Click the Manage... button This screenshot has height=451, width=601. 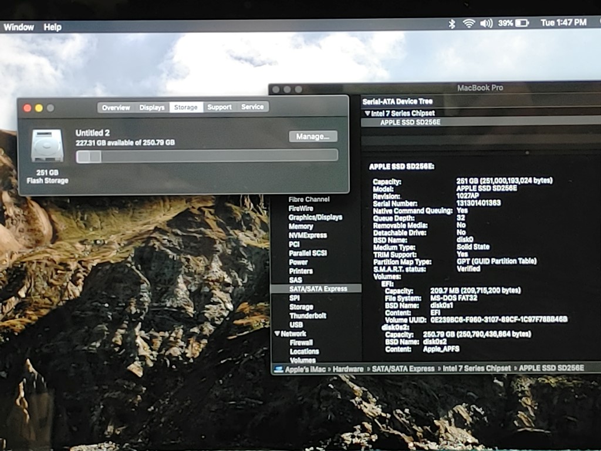(313, 136)
